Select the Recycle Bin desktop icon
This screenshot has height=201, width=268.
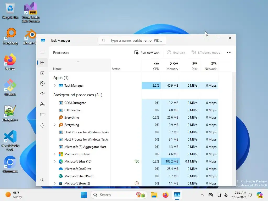tap(10, 11)
